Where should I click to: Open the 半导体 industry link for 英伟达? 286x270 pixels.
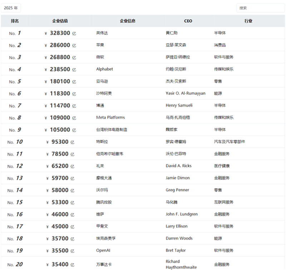point(216,33)
